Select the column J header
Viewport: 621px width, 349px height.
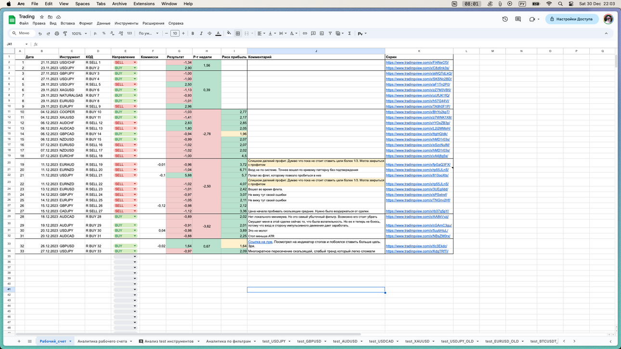[x=316, y=51]
